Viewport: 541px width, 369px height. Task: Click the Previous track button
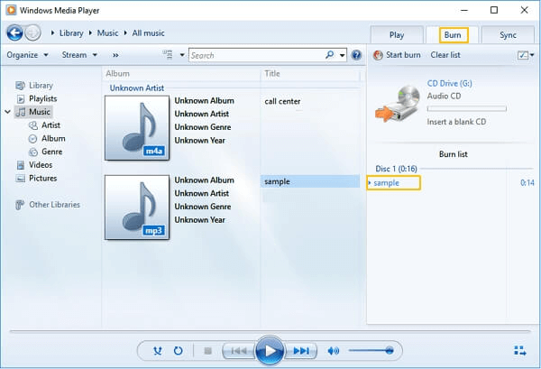click(239, 351)
